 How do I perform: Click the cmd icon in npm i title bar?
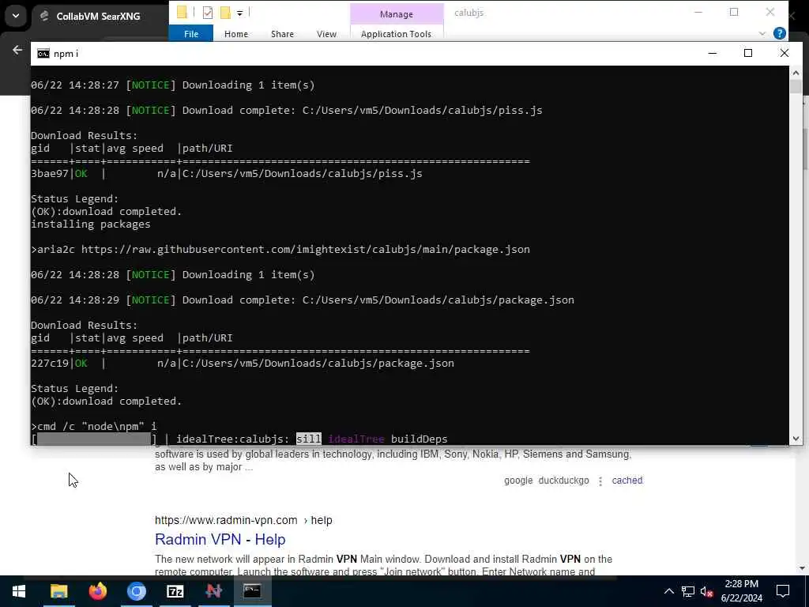[43, 54]
